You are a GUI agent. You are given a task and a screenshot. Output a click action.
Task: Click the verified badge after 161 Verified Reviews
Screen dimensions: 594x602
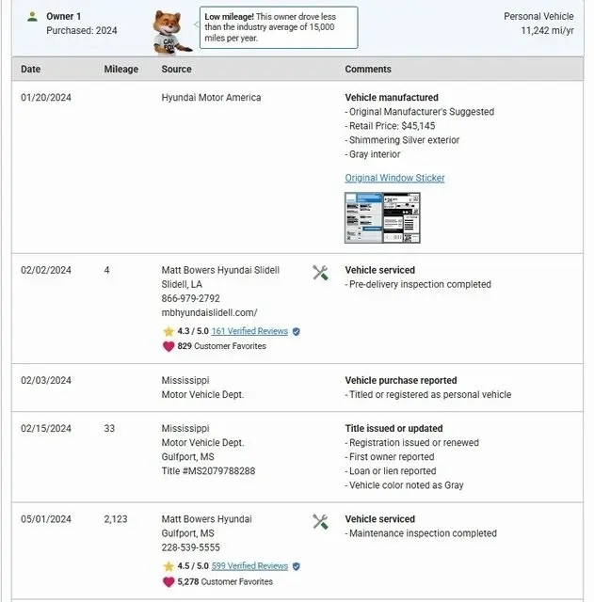(297, 332)
